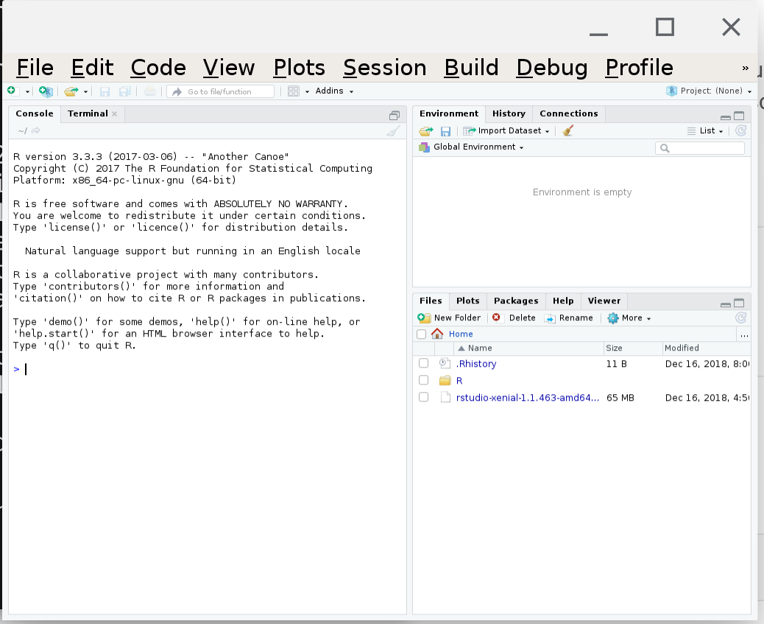This screenshot has height=624, width=764.
Task: Click the Environment search field
Action: coord(700,148)
